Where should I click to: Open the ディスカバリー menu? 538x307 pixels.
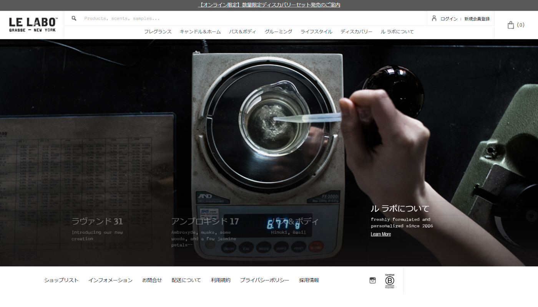coord(355,31)
